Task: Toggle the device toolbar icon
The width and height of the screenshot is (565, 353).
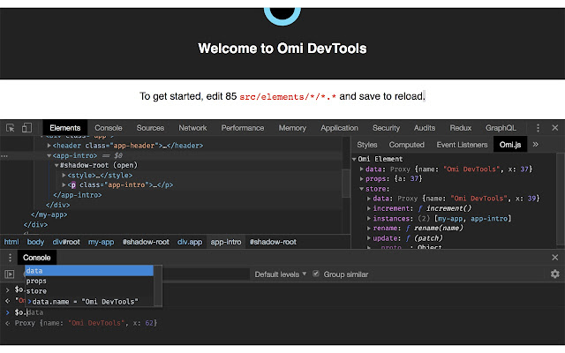Action: pyautogui.click(x=26, y=128)
